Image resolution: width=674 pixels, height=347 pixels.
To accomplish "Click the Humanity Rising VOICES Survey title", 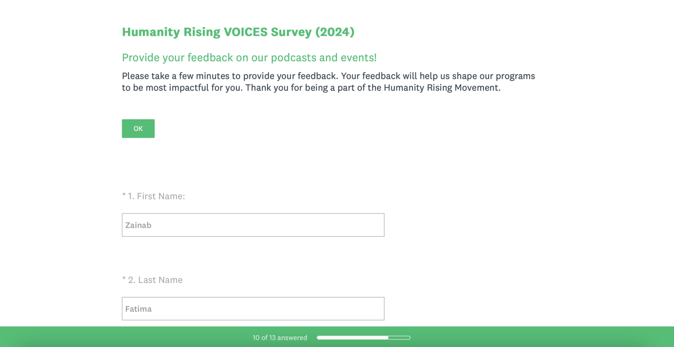I will (x=238, y=32).
